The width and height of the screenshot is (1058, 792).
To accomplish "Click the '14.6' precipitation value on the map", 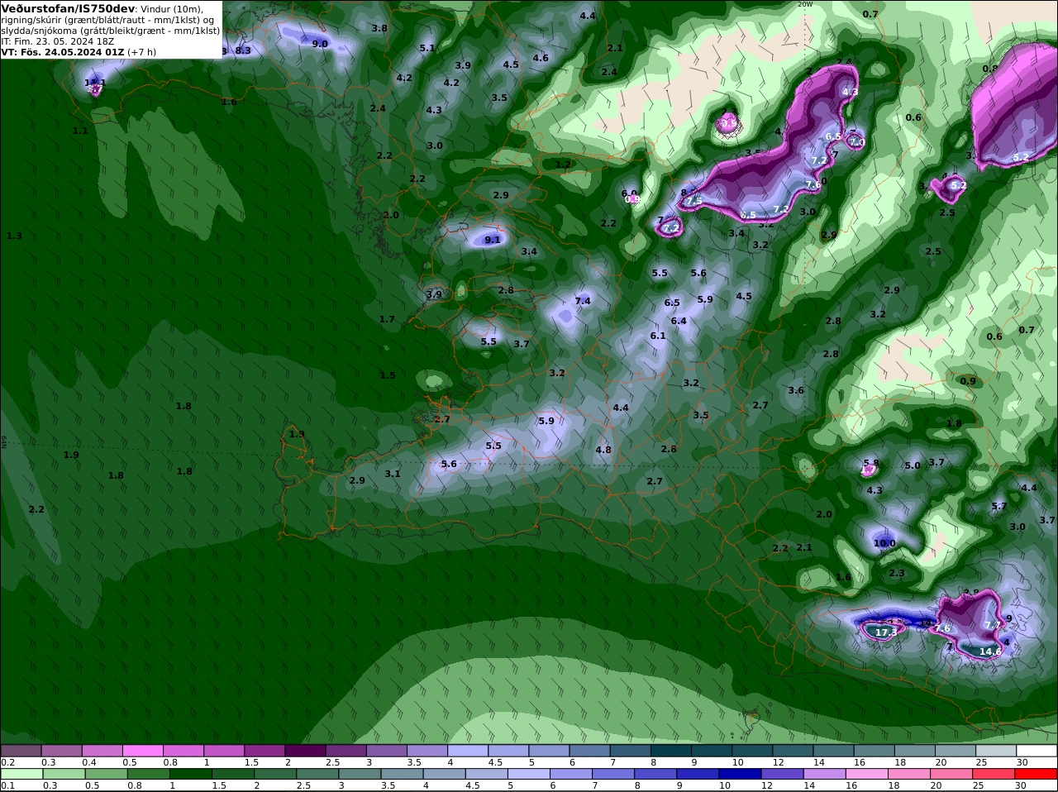I will pos(990,651).
